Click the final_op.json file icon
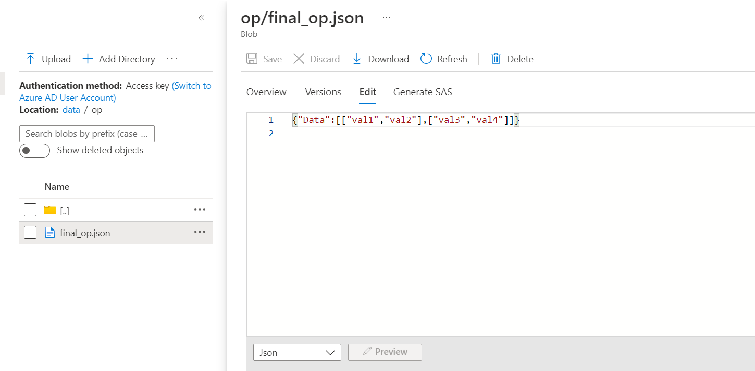Image resolution: width=755 pixels, height=371 pixels. pos(50,233)
